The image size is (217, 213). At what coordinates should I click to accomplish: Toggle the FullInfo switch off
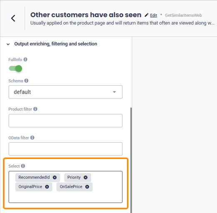pyautogui.click(x=15, y=69)
